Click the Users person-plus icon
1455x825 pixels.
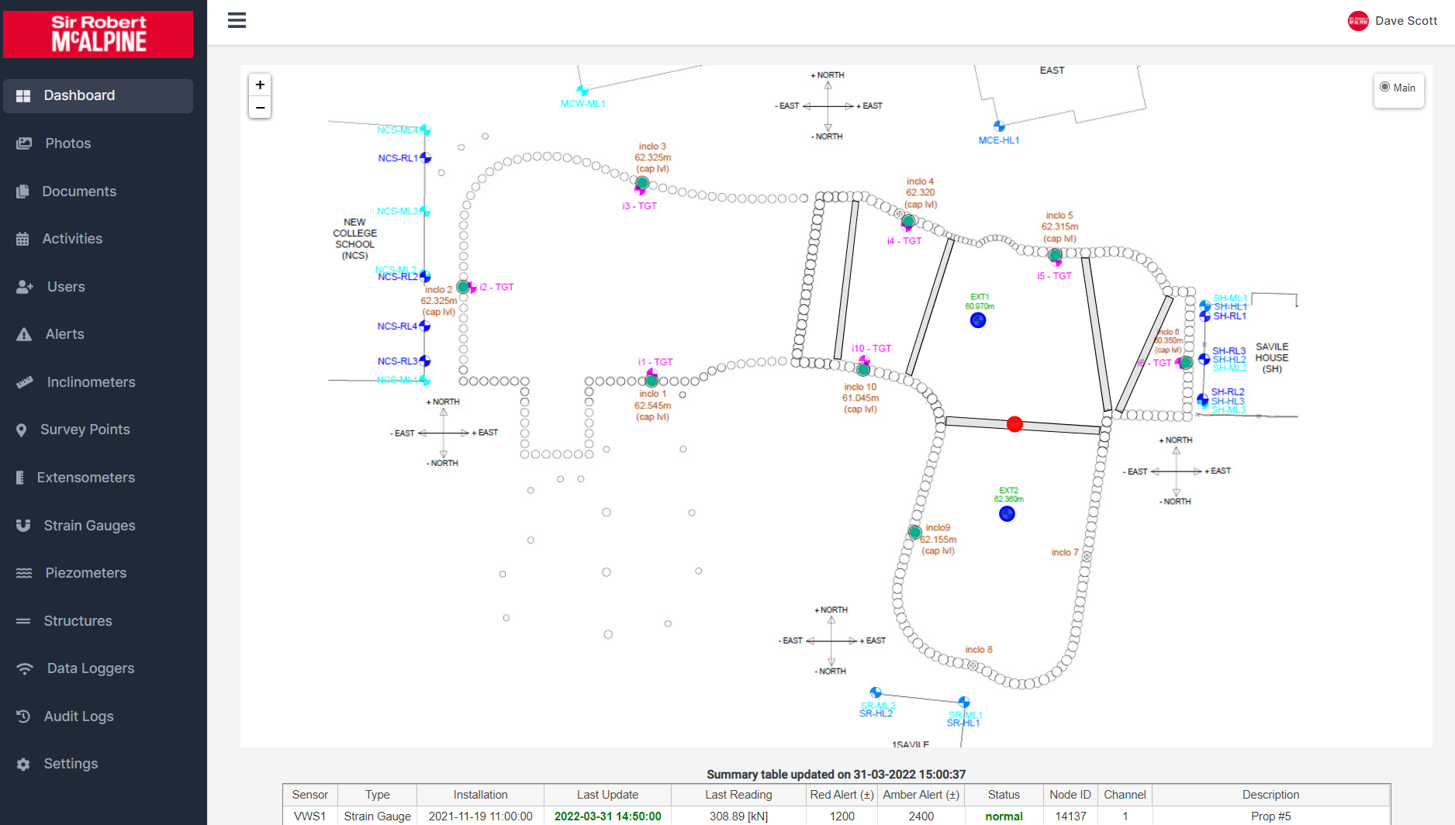(x=25, y=287)
